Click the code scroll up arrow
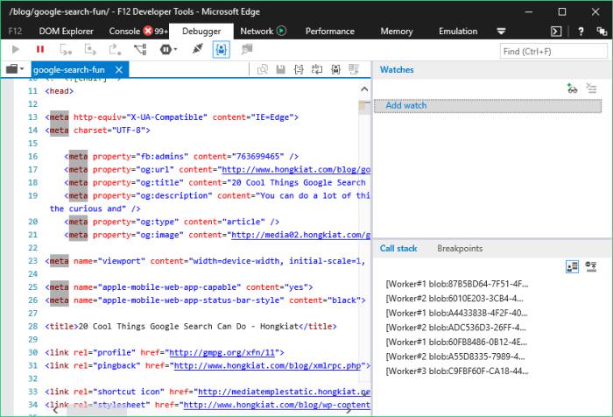The width and height of the screenshot is (613, 417). click(x=364, y=88)
